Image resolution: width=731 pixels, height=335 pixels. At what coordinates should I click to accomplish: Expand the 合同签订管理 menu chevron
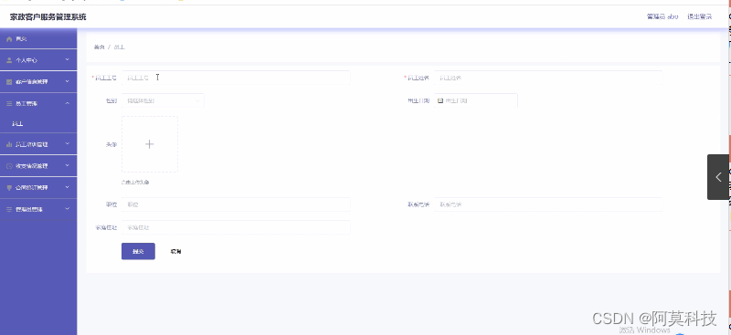pyautogui.click(x=67, y=187)
